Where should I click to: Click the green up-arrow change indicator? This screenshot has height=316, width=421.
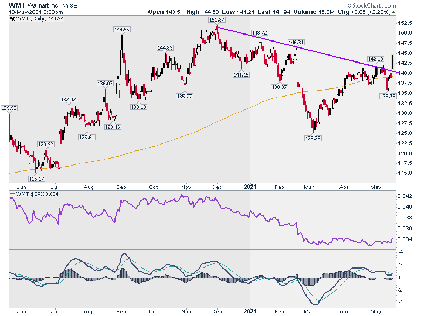tap(393, 12)
